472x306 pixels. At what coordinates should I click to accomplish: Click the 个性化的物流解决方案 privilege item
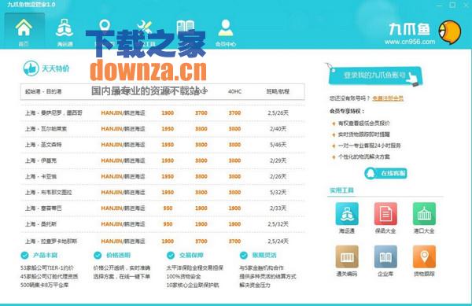coord(363,157)
